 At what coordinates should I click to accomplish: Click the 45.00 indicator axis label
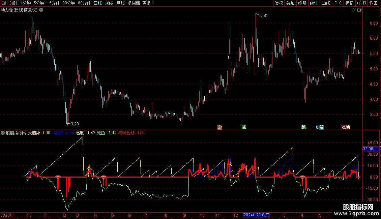click(x=373, y=143)
